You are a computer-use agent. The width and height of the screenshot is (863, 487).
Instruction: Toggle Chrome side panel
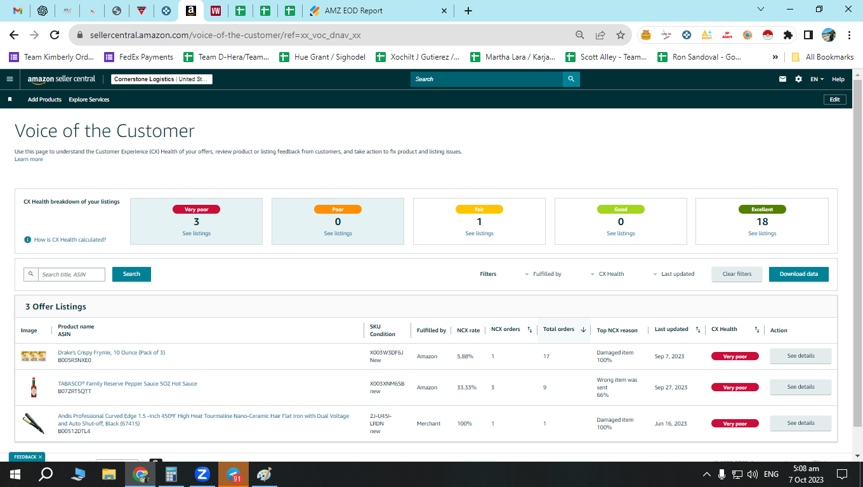tap(808, 35)
